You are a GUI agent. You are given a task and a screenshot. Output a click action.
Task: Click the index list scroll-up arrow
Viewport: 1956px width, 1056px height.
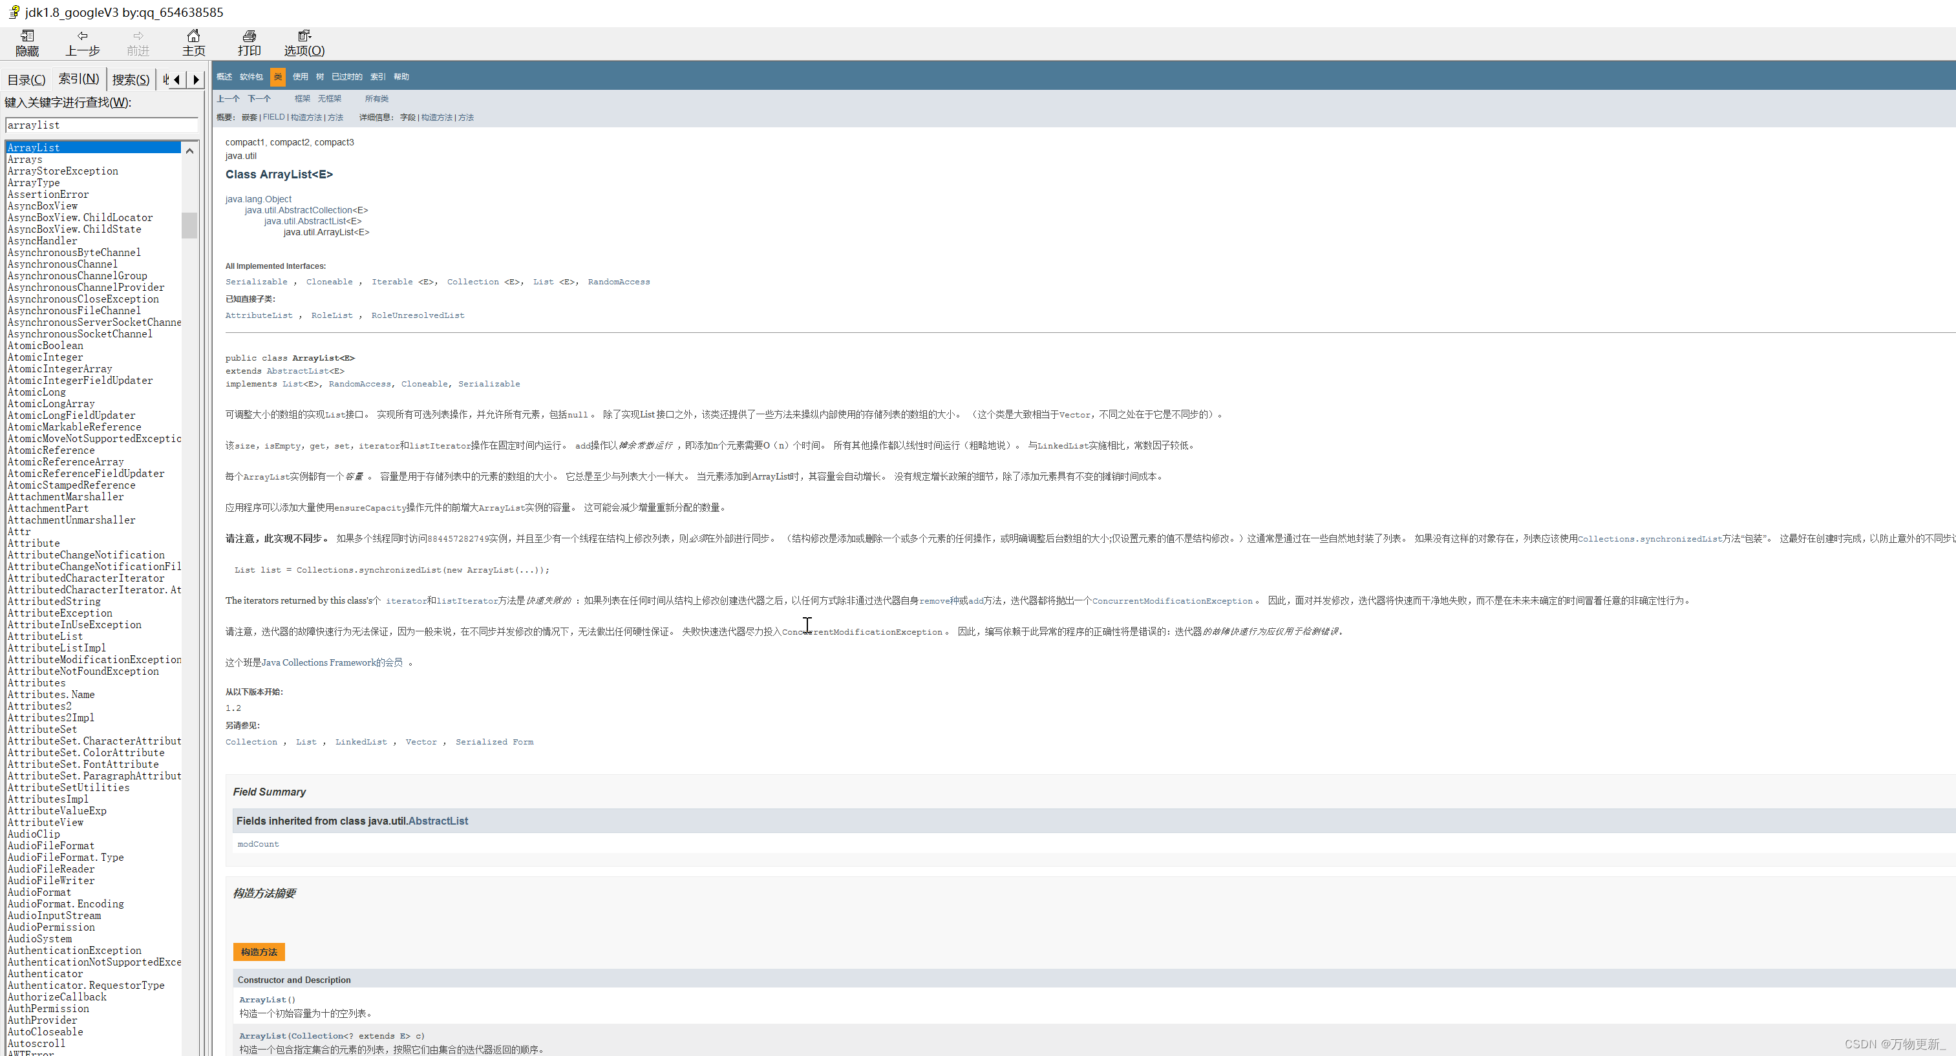(x=190, y=151)
